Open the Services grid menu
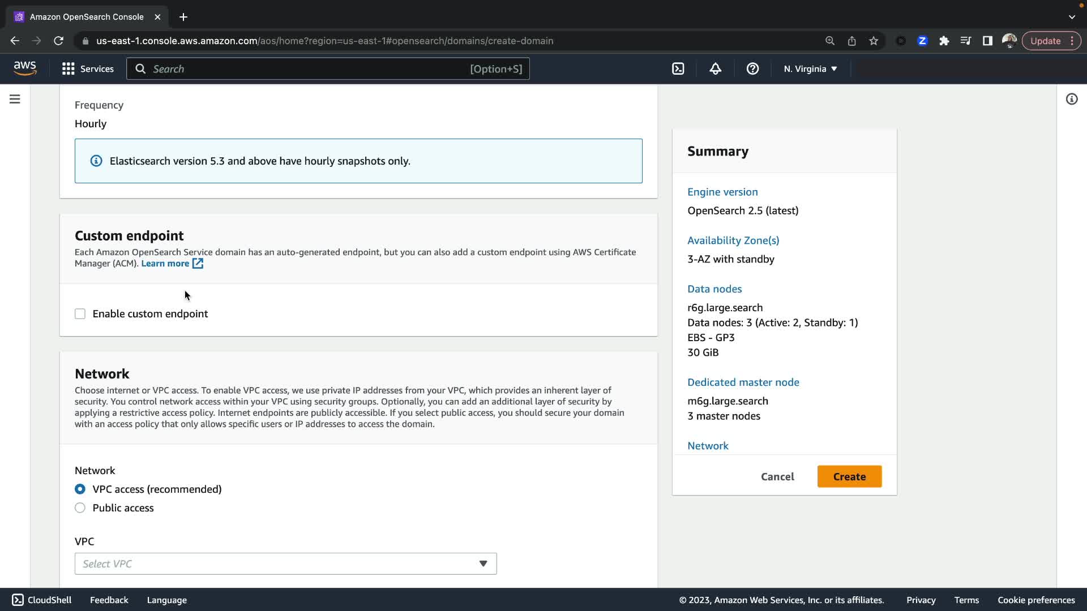1087x611 pixels. [x=88, y=69]
